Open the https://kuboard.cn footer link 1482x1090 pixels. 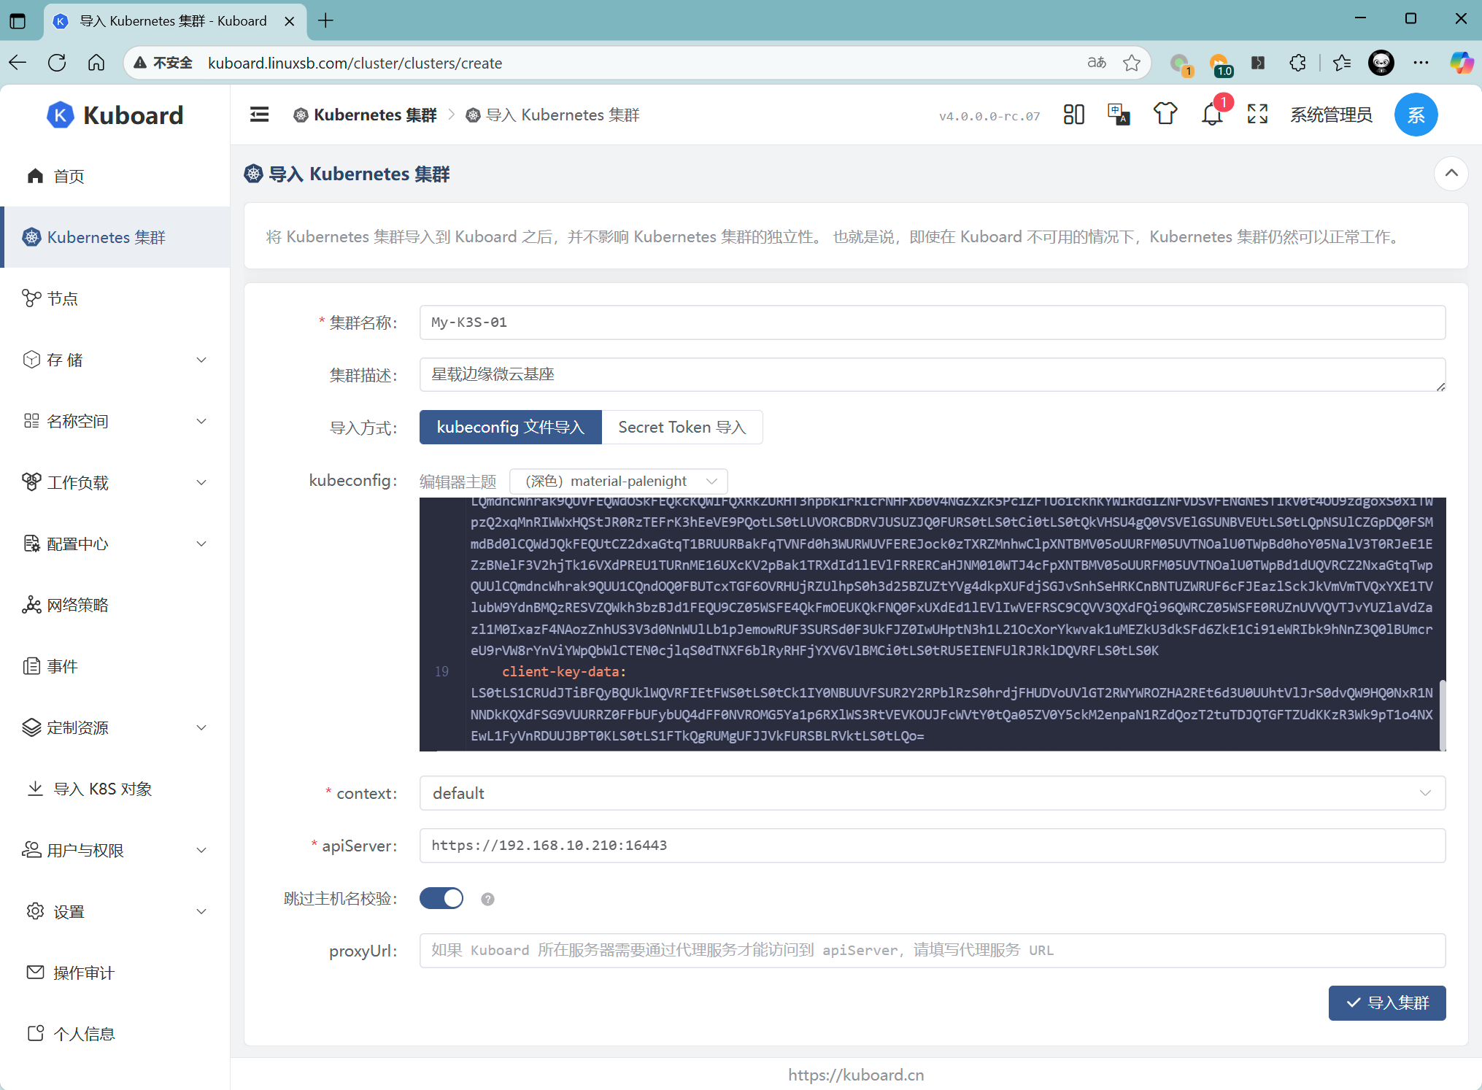pyautogui.click(x=855, y=1075)
